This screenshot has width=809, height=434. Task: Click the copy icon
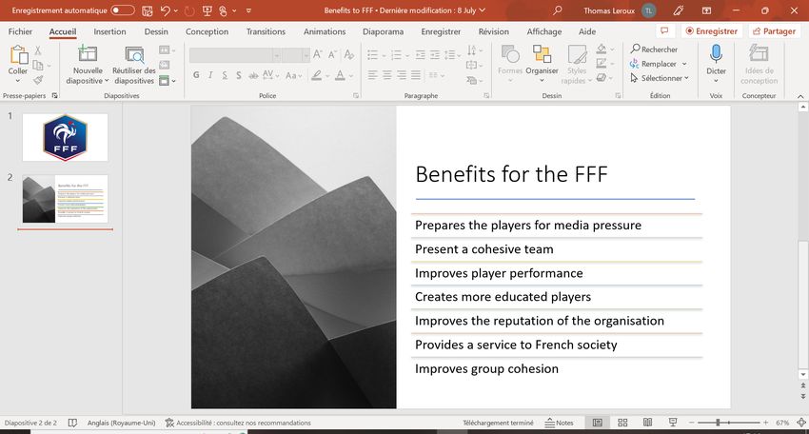click(x=38, y=65)
